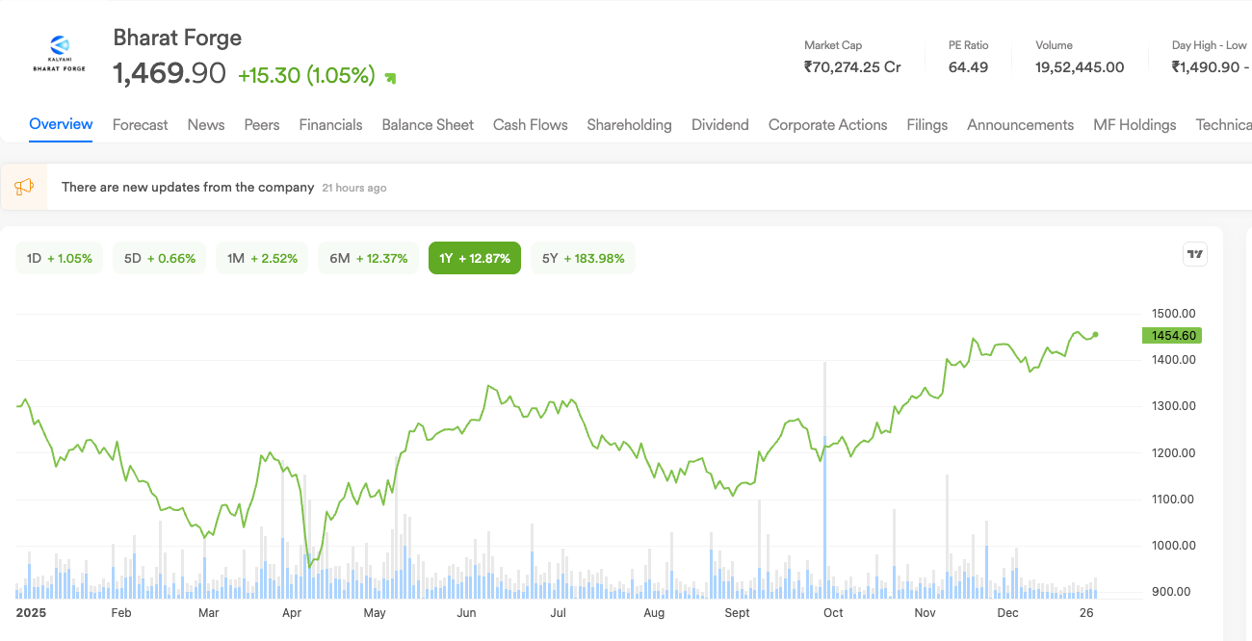The height and width of the screenshot is (641, 1252).
Task: Open TradingView chart icon button
Action: 1195,254
